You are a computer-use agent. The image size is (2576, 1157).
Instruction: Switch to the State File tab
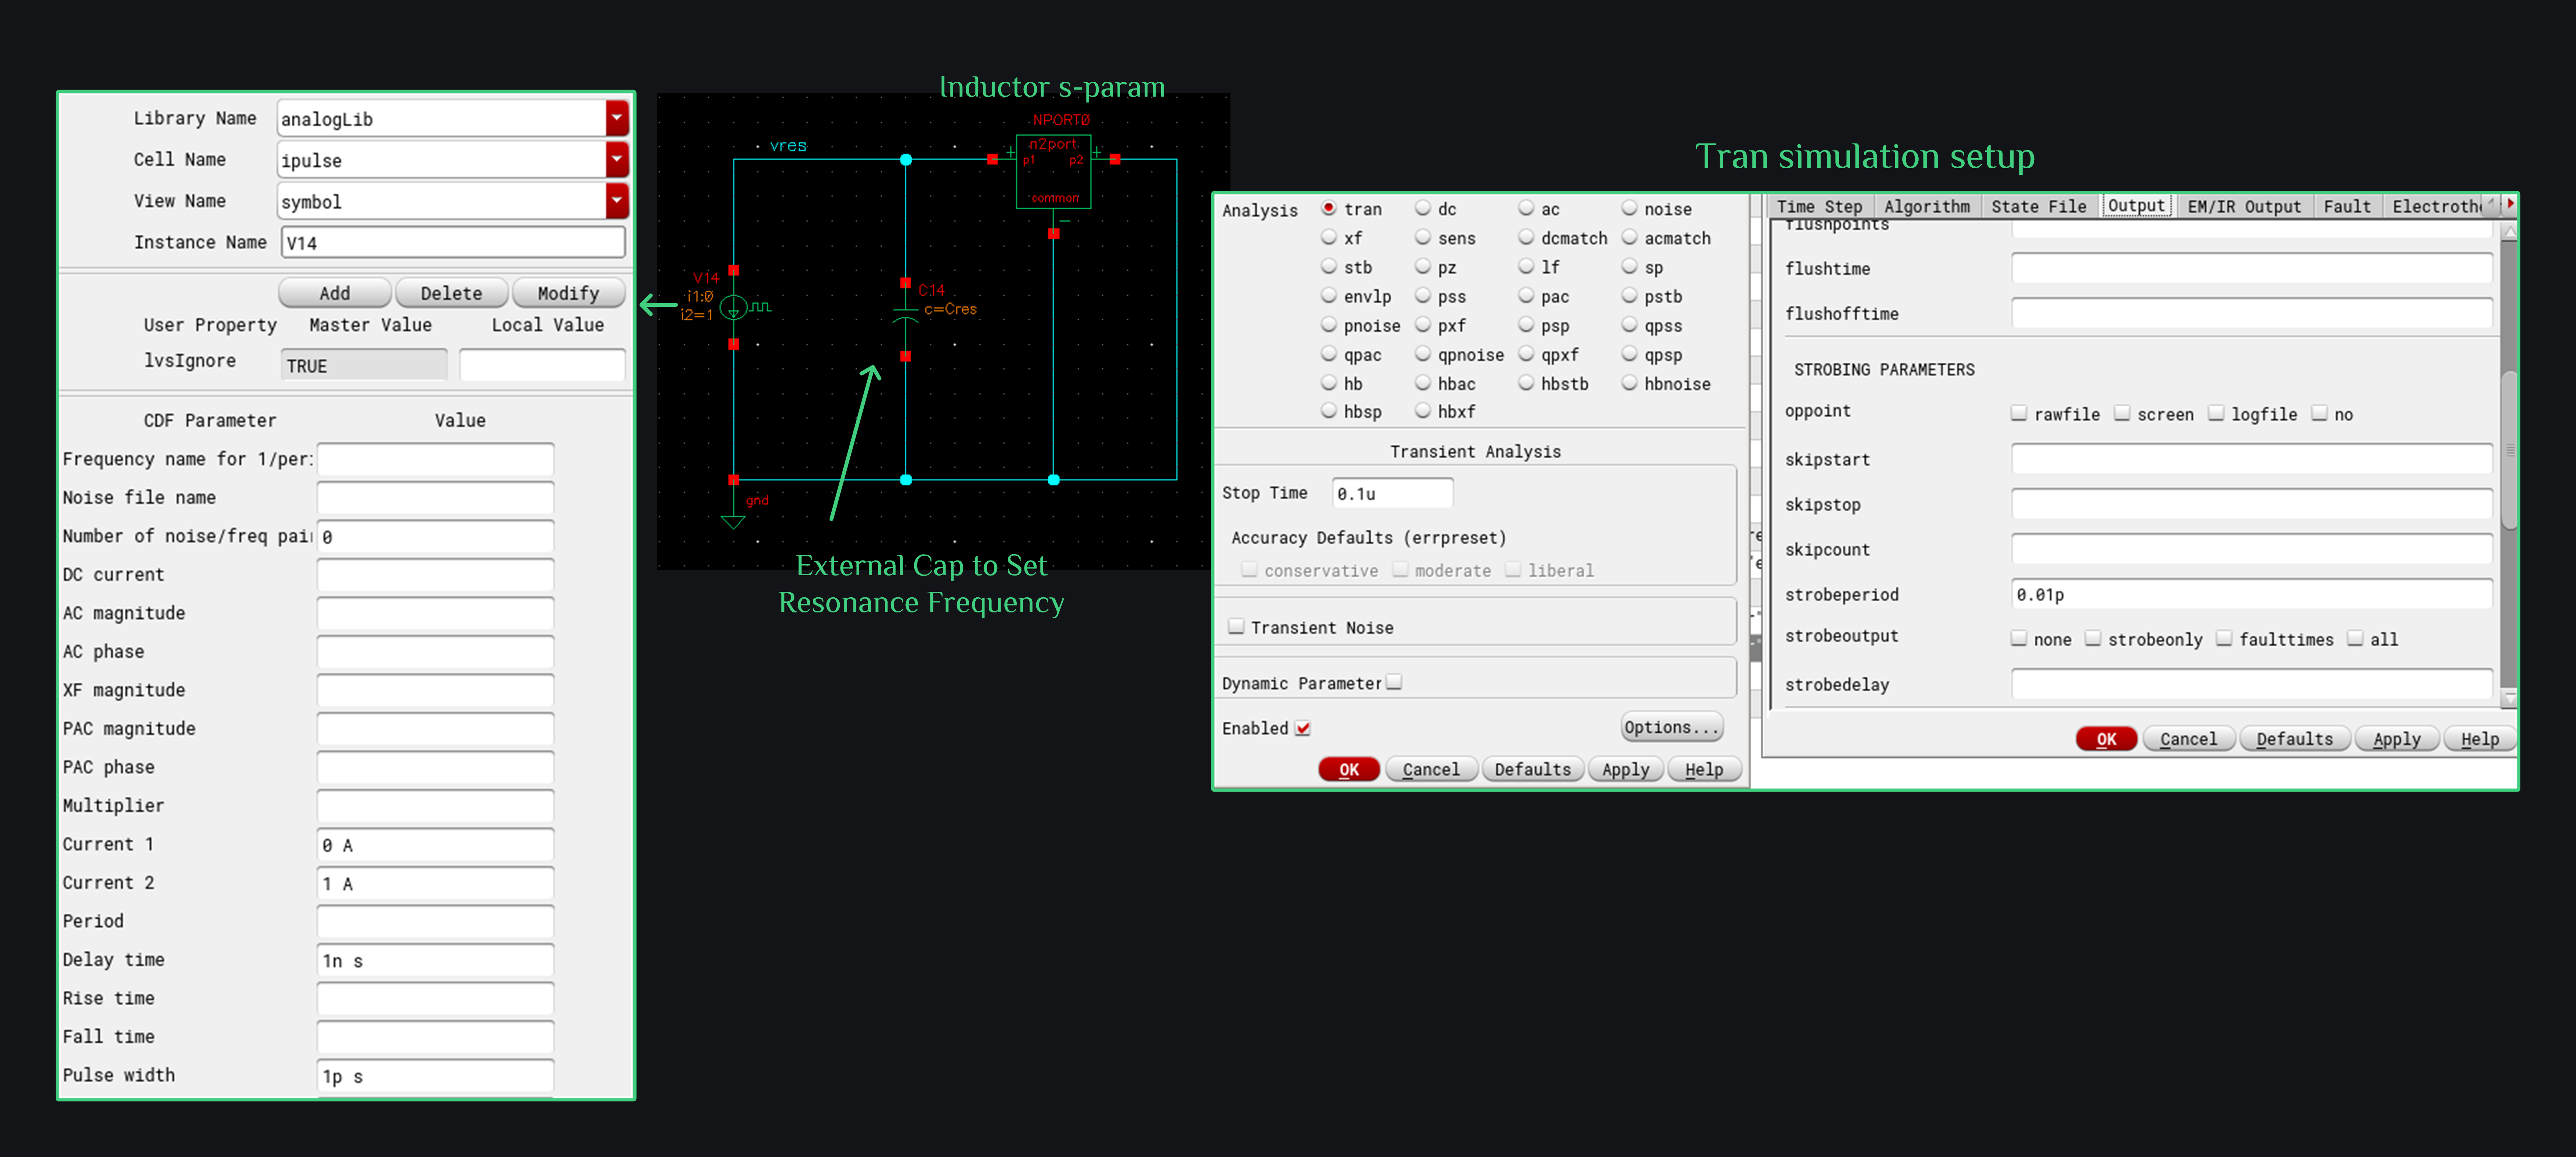click(x=2038, y=206)
